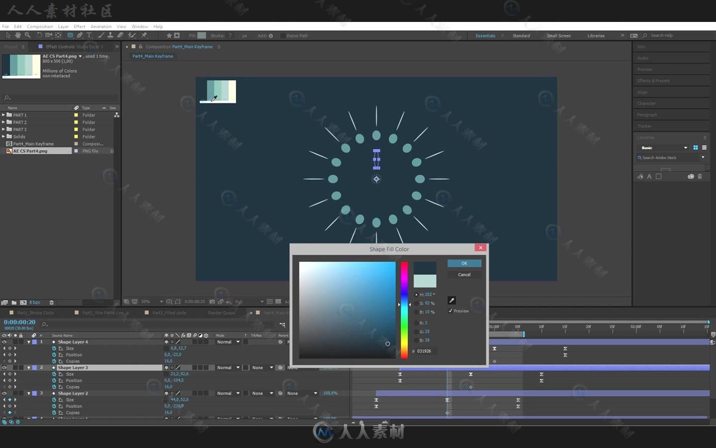The image size is (716, 448).
Task: Select the Unified Camera tool
Action: 49,35
